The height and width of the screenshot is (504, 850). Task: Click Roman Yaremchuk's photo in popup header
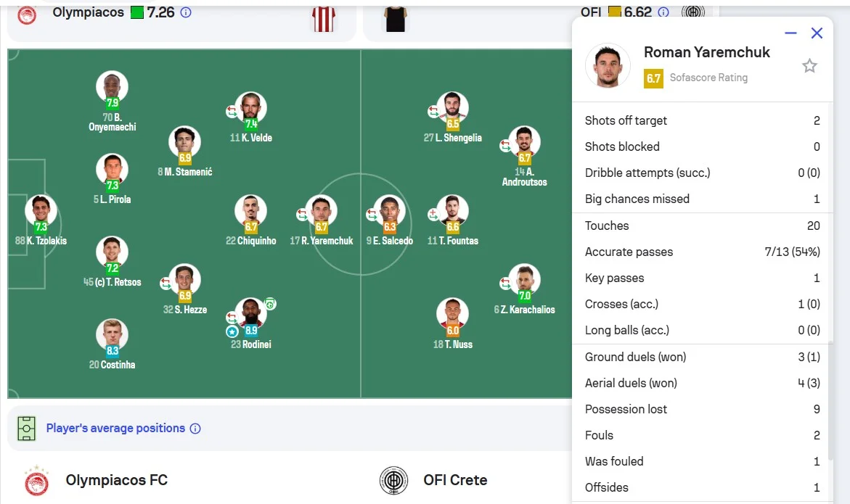(608, 65)
